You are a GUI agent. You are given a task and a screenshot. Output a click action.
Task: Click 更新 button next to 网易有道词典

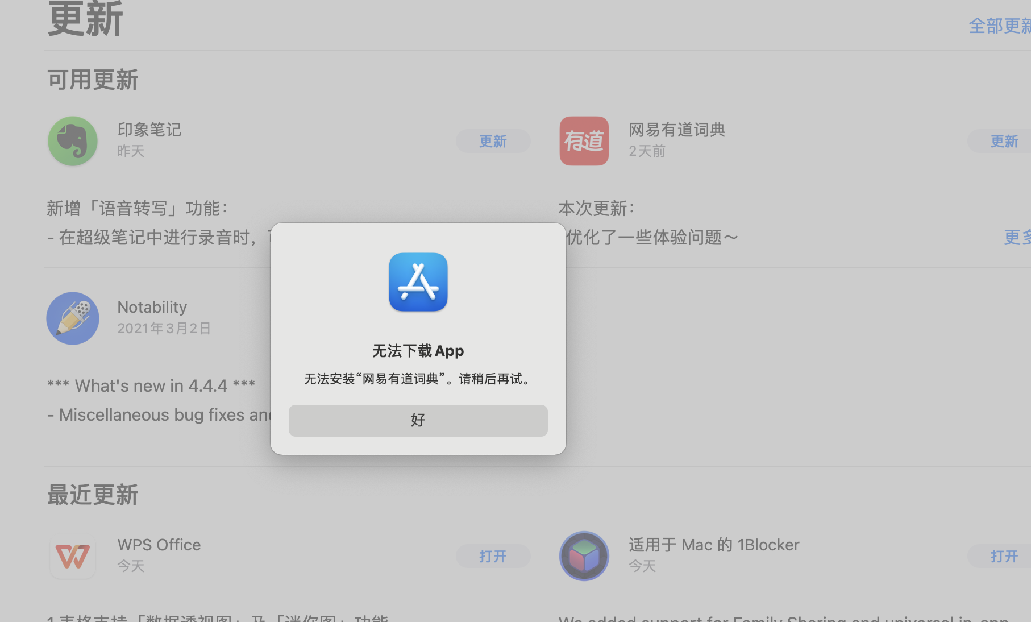(1004, 141)
